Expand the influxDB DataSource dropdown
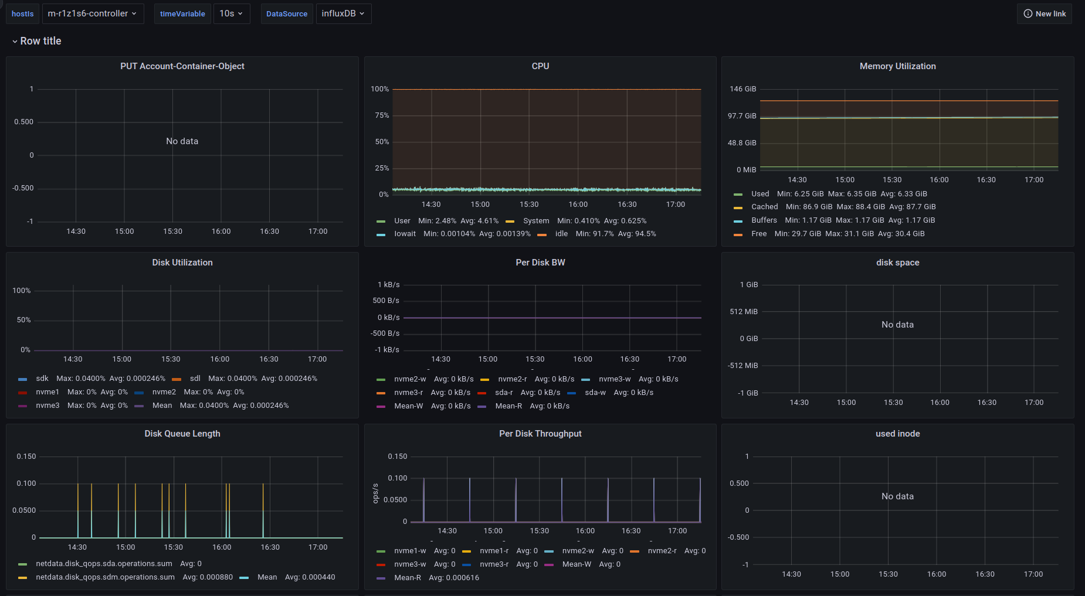The width and height of the screenshot is (1085, 596). click(343, 13)
